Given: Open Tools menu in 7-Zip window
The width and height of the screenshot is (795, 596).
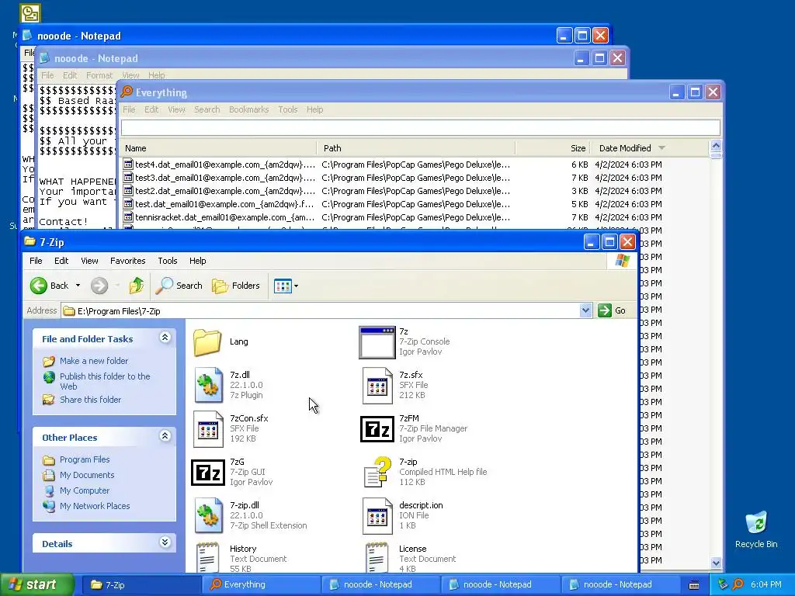Looking at the screenshot, I should point(168,261).
